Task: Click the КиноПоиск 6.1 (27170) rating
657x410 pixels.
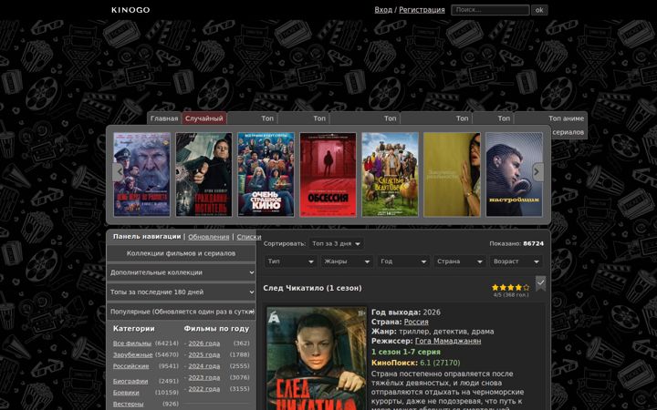Action: [416, 363]
